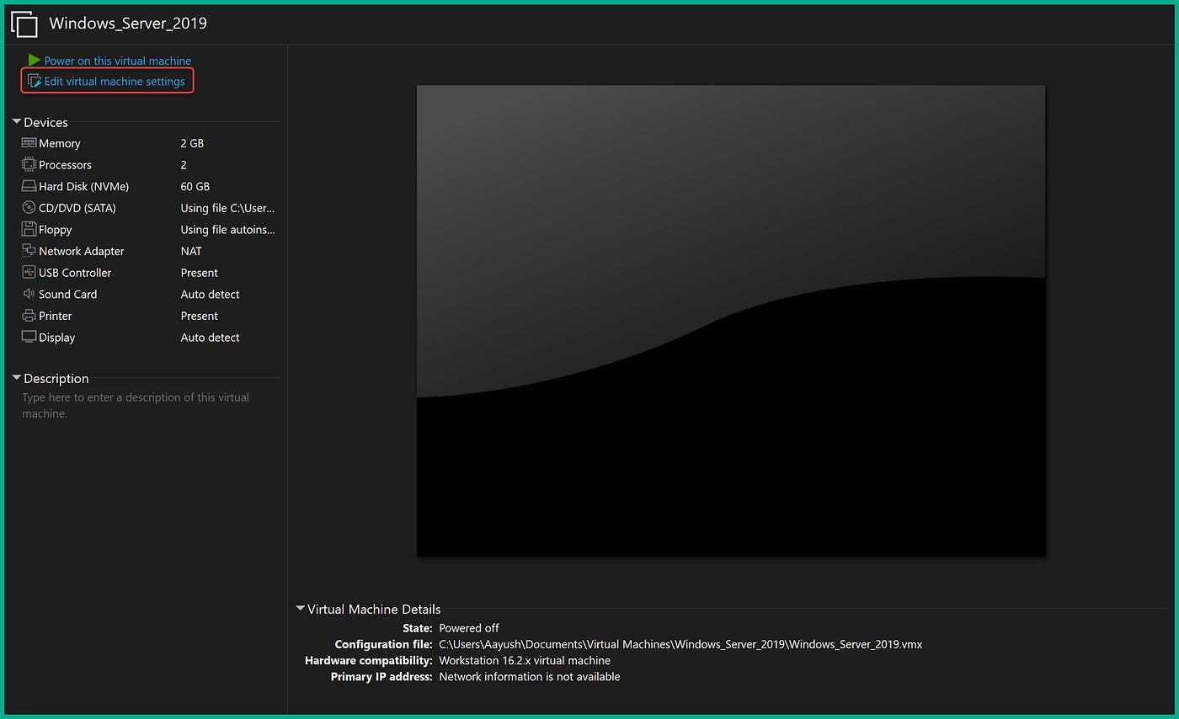Click the Windows_Server_2019 title text
This screenshot has width=1179, height=719.
point(128,24)
